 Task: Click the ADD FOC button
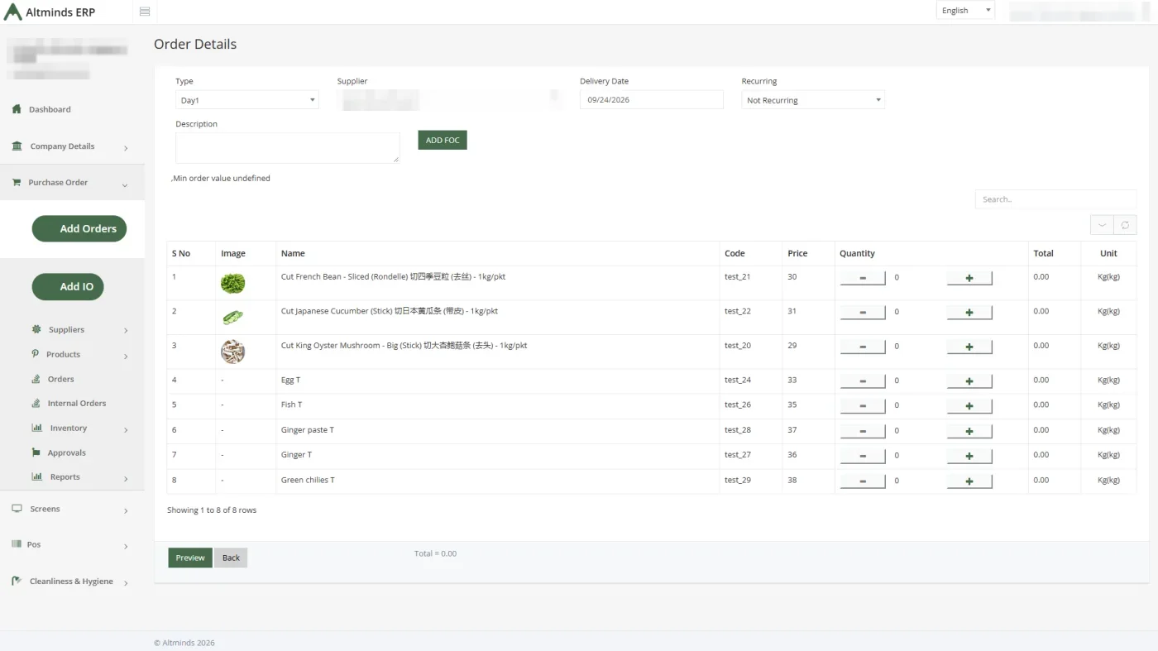(x=443, y=141)
